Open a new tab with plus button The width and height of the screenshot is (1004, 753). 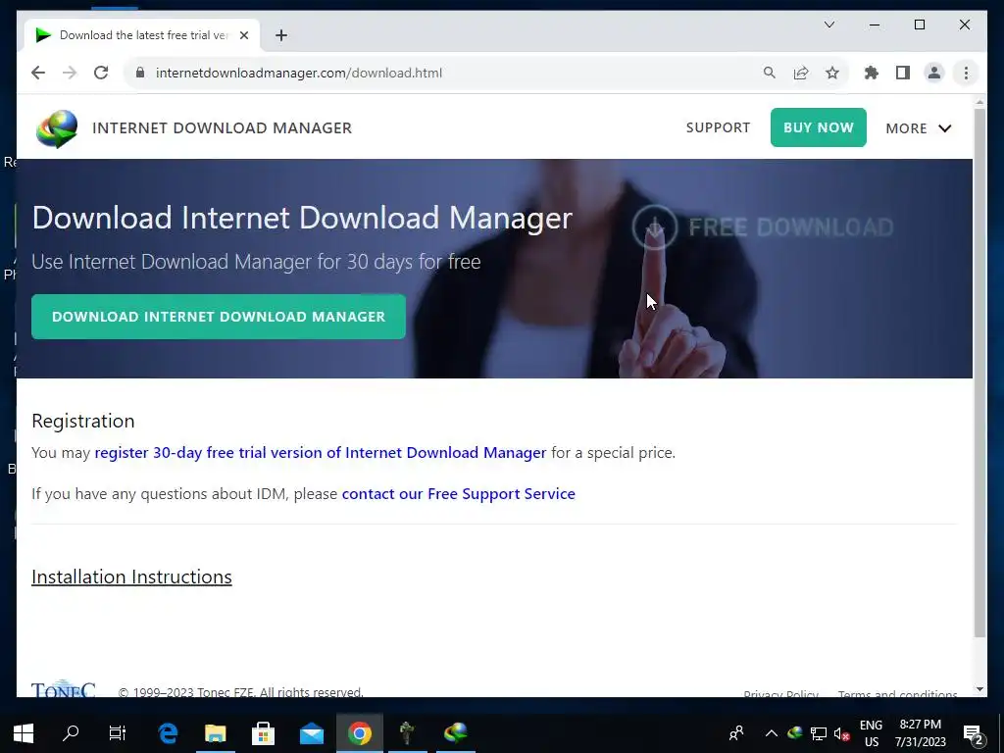coord(281,35)
